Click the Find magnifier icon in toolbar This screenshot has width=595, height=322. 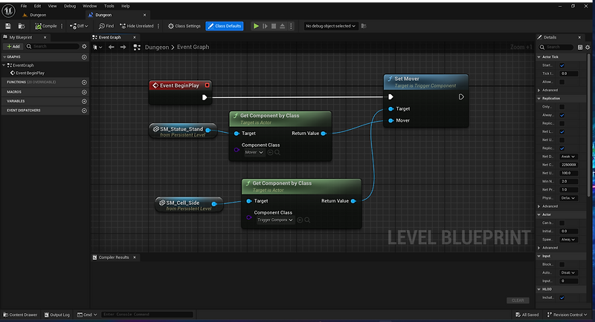point(100,26)
